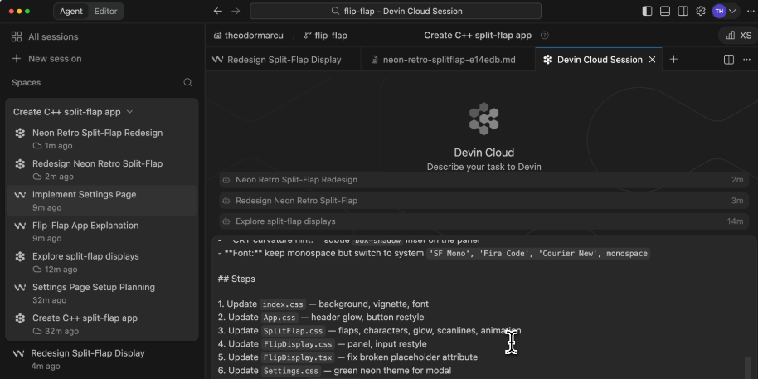This screenshot has width=758, height=379.
Task: Click the Devin icon beside Neon Retro Split-Flap Redesign
Action: pos(20,133)
